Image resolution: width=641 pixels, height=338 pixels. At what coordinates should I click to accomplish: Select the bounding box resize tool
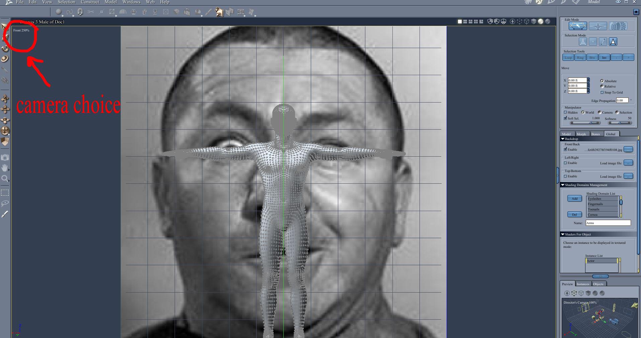point(112,12)
